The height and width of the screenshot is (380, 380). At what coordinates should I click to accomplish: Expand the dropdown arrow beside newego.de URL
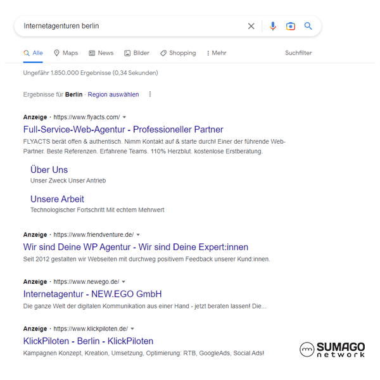(123, 282)
